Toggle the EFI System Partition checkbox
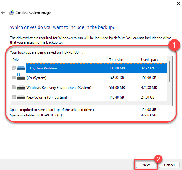182x170 pixels. pyautogui.click(x=14, y=68)
